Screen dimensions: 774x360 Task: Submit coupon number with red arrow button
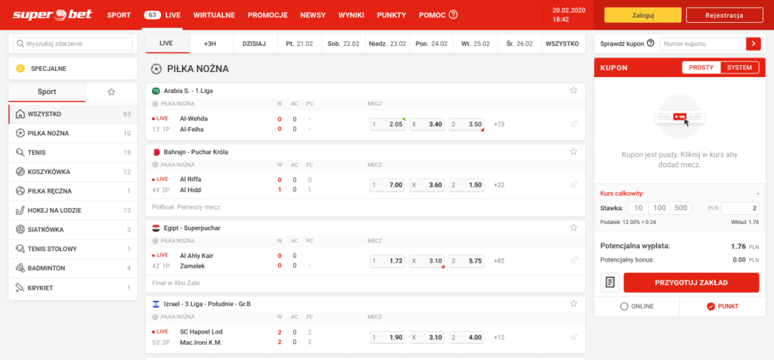[754, 44]
